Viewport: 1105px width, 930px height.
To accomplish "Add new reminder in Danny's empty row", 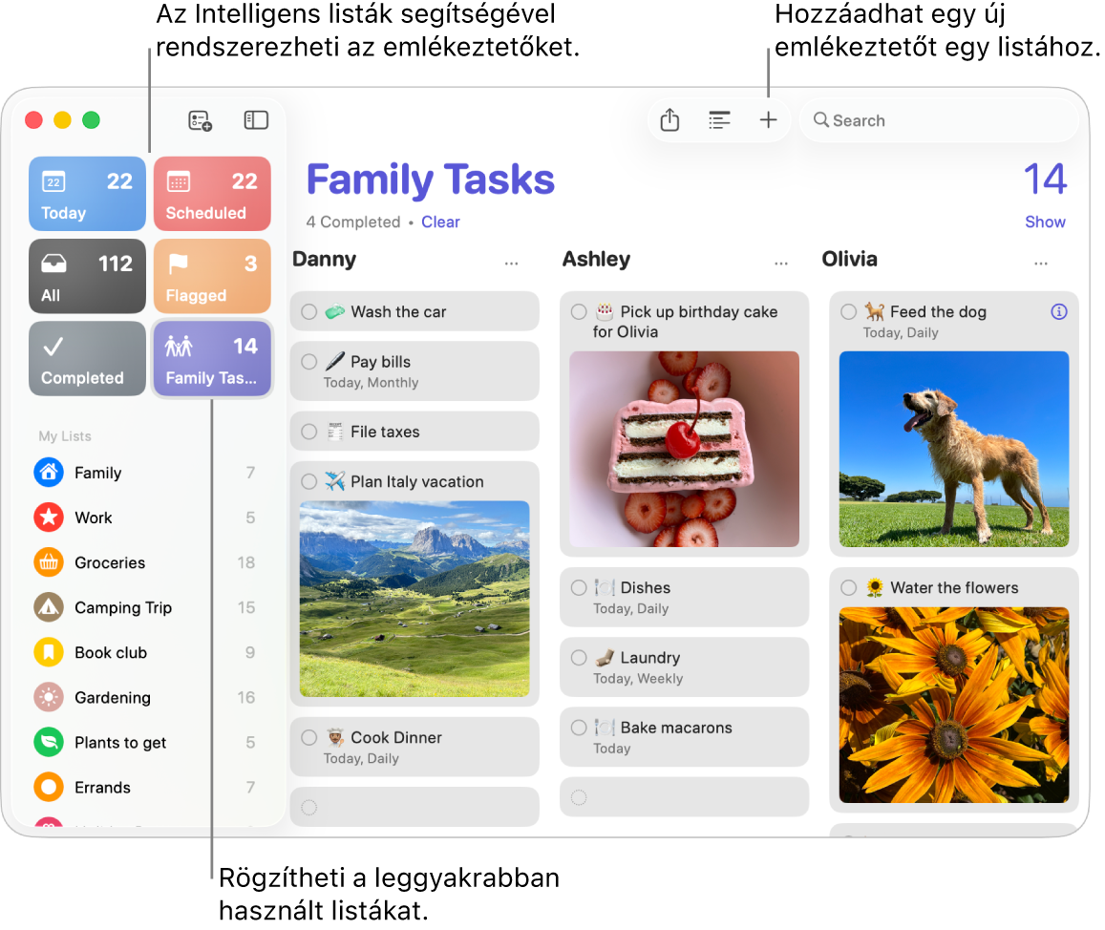I will pyautogui.click(x=414, y=807).
